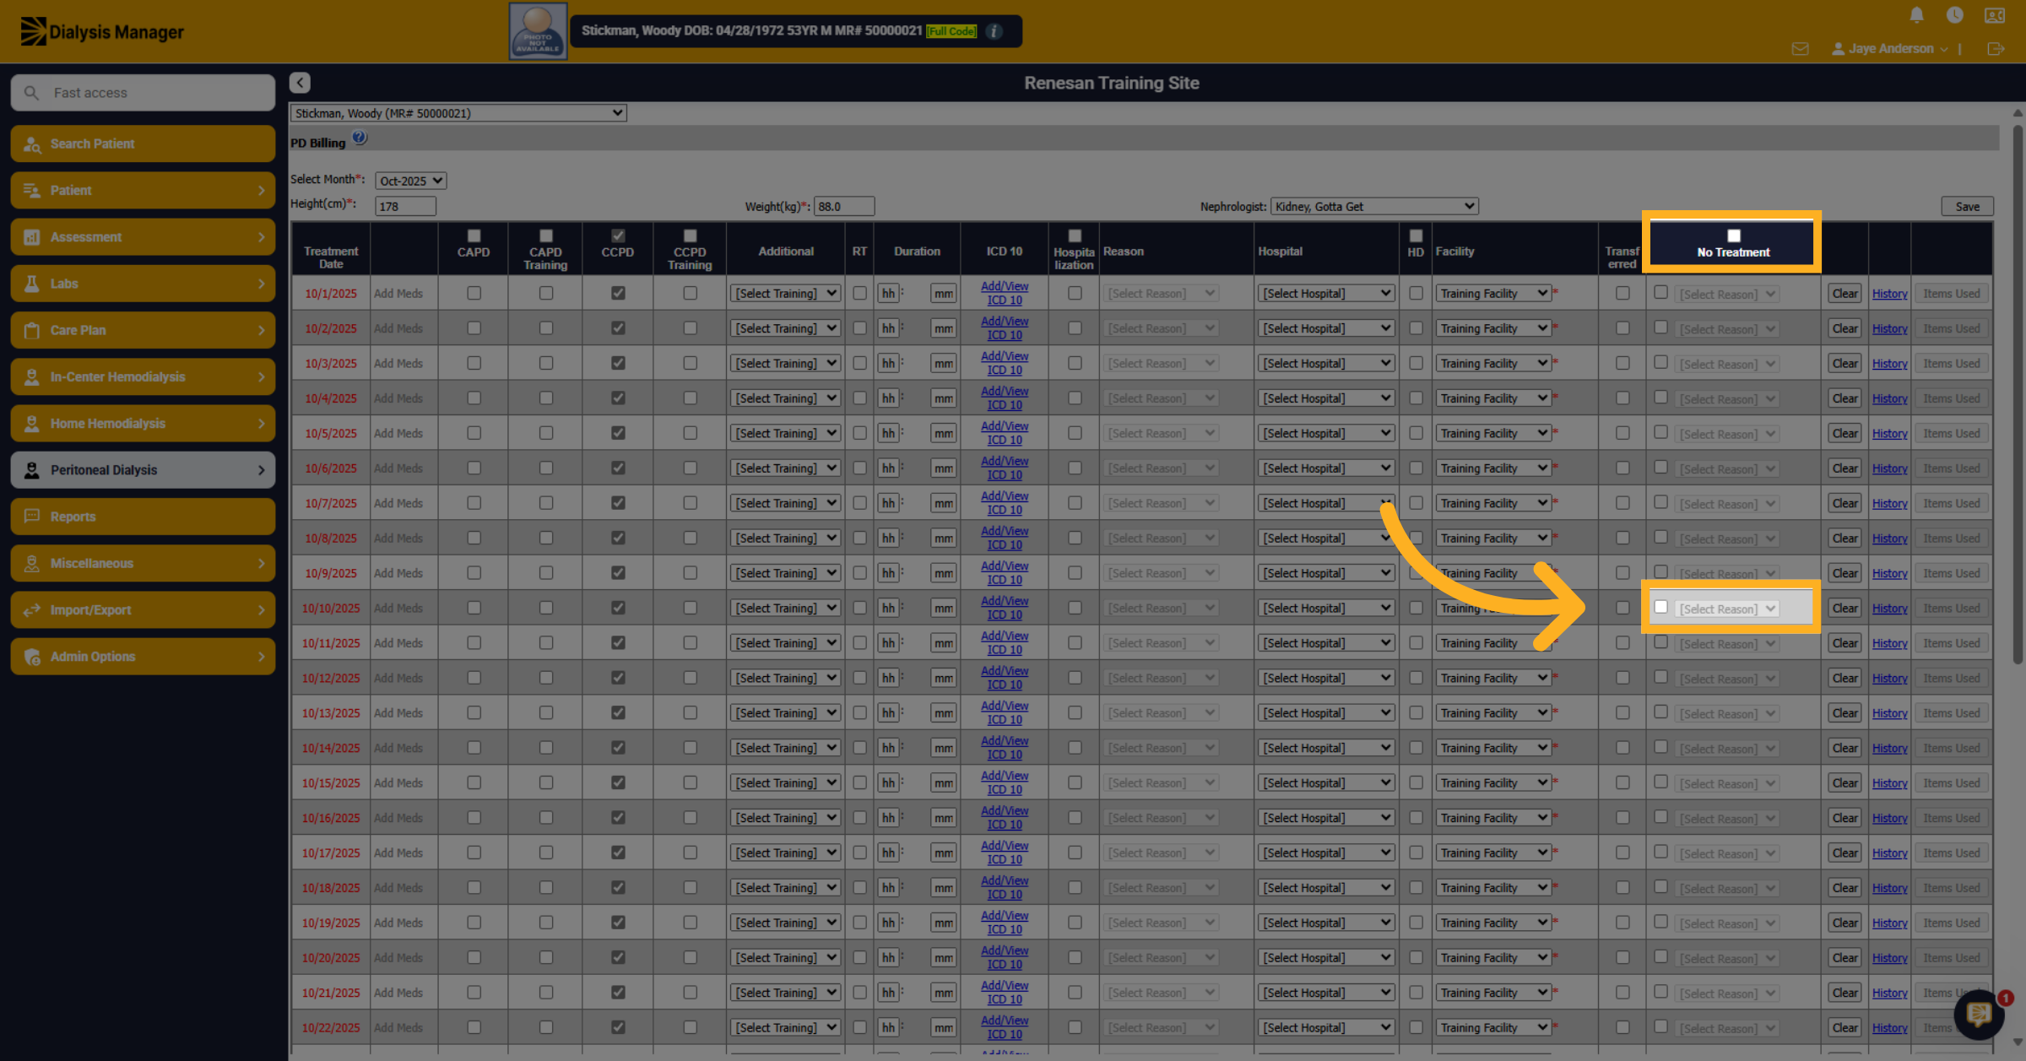The width and height of the screenshot is (2026, 1061).
Task: Check CAPD checkbox for 10/2/2025
Action: 474,328
